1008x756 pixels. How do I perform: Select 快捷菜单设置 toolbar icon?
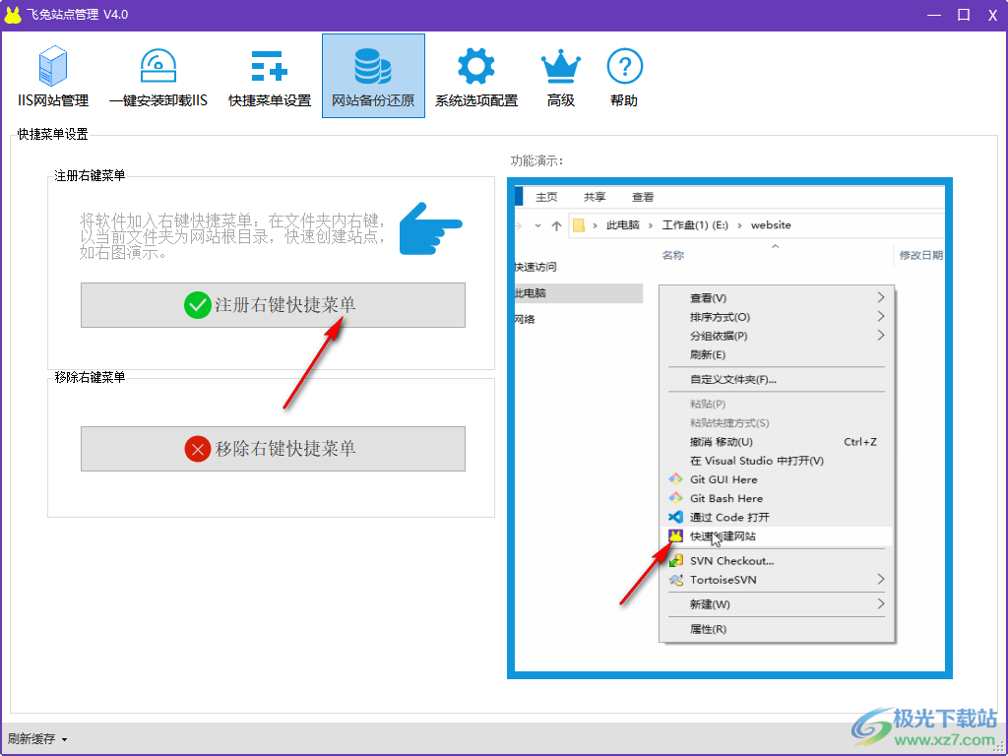pos(269,67)
